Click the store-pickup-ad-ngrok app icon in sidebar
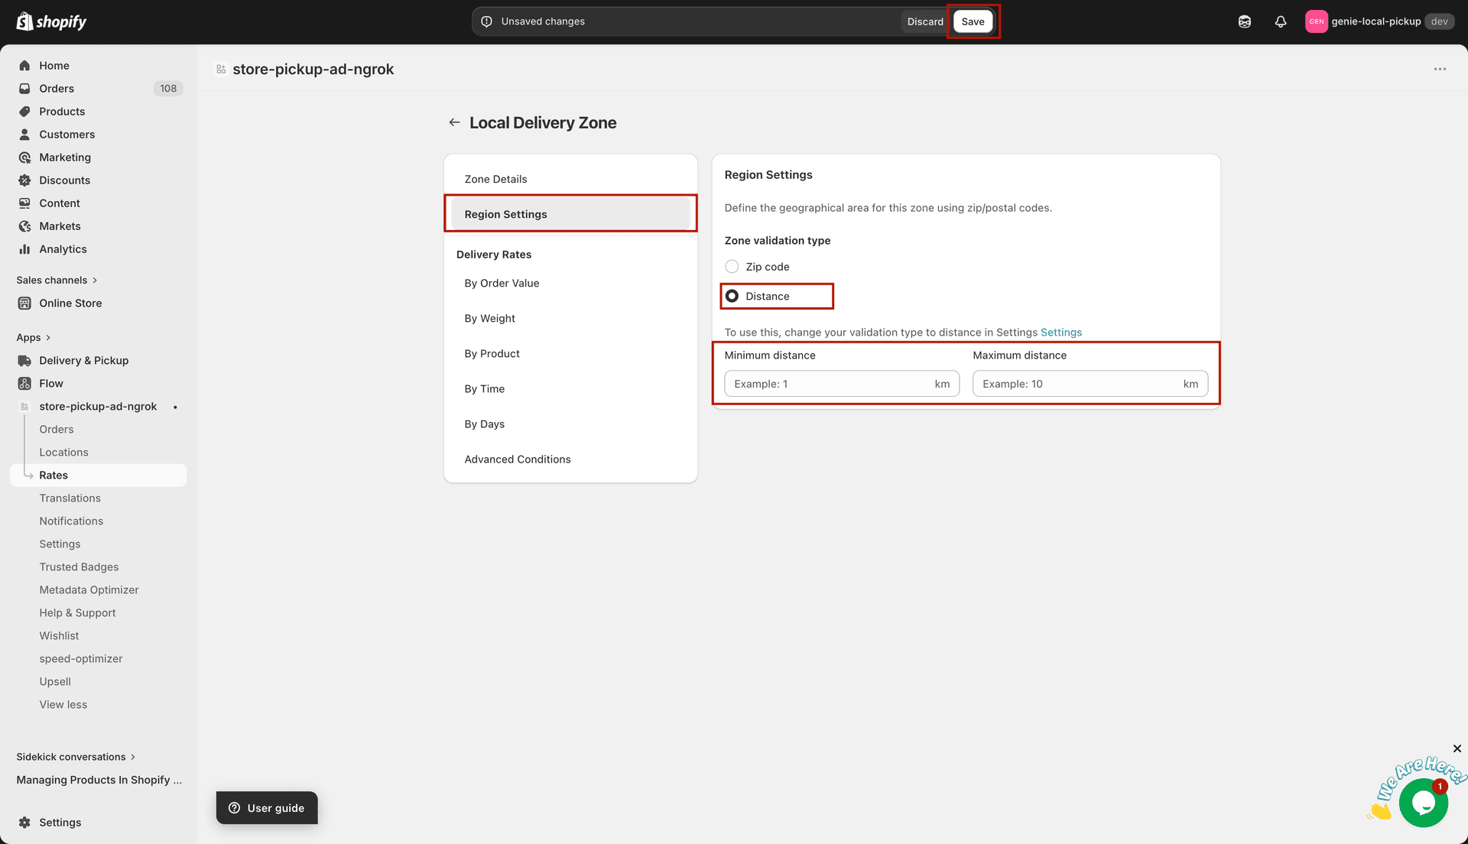This screenshot has height=844, width=1468. (24, 407)
